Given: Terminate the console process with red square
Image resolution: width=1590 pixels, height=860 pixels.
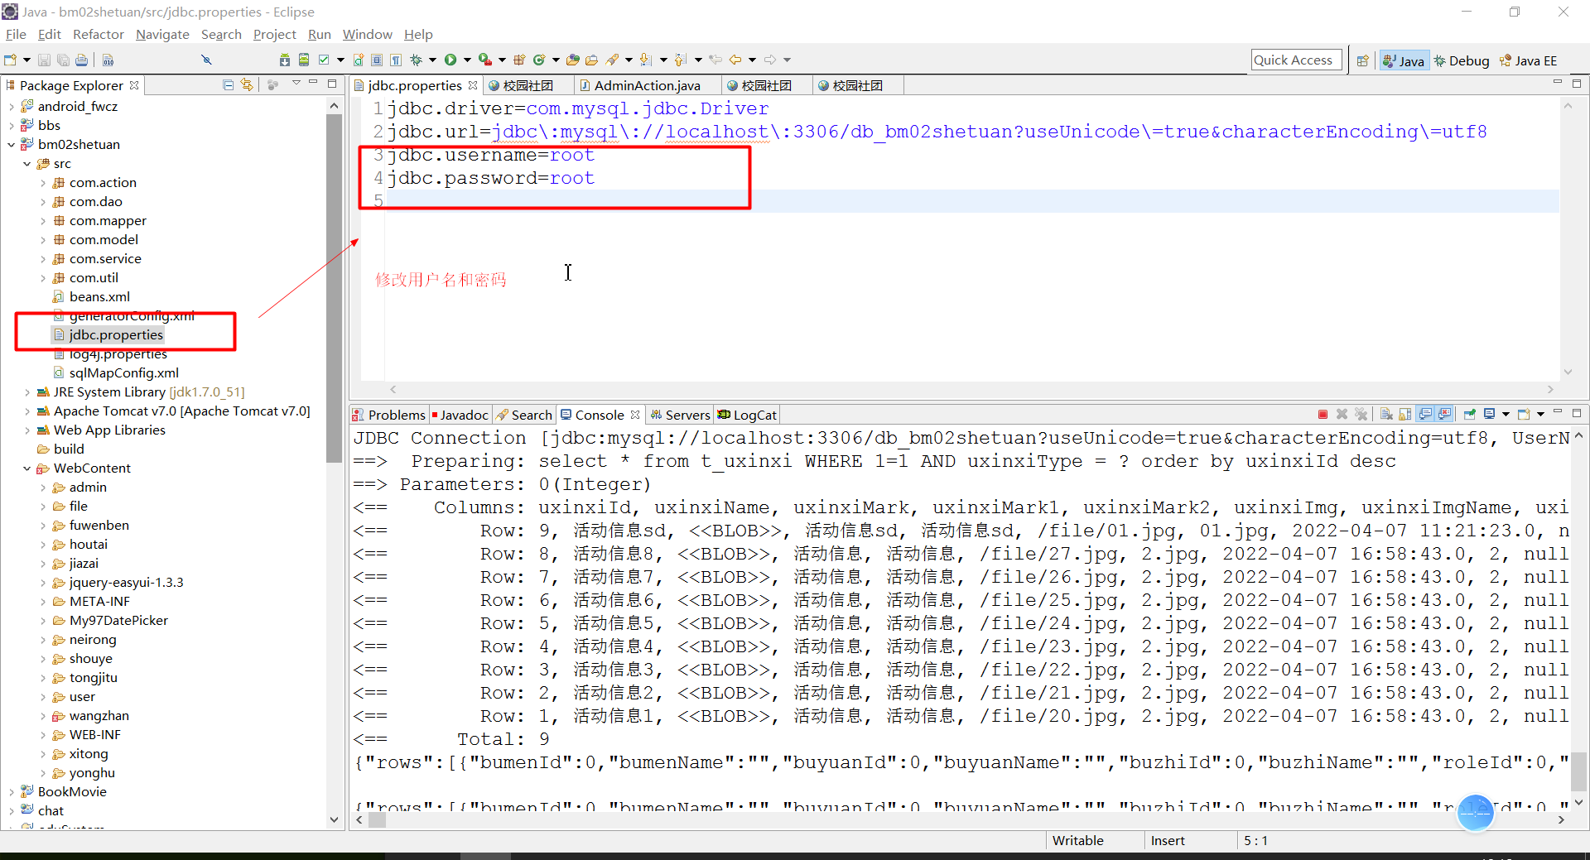Looking at the screenshot, I should point(1323,414).
